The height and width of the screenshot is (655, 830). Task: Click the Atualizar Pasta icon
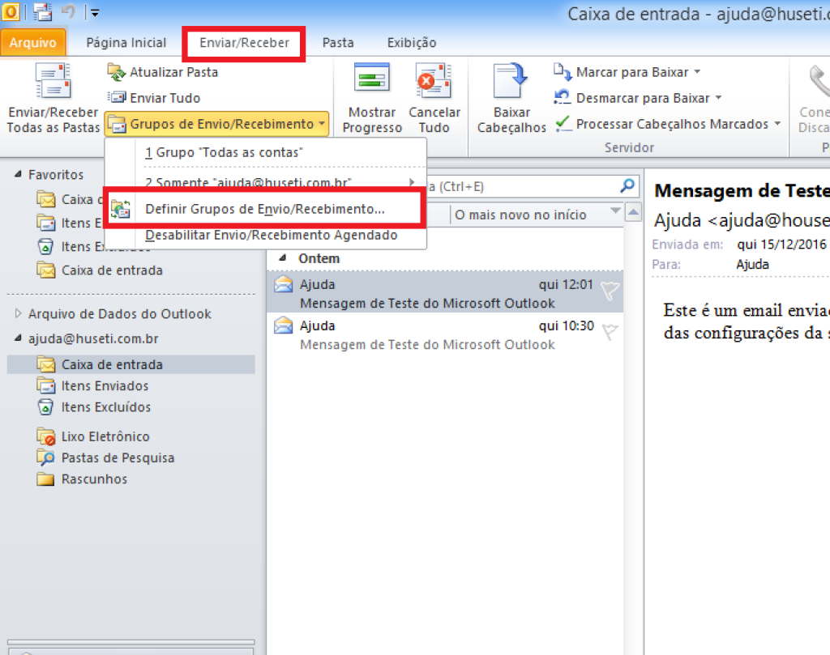(116, 72)
